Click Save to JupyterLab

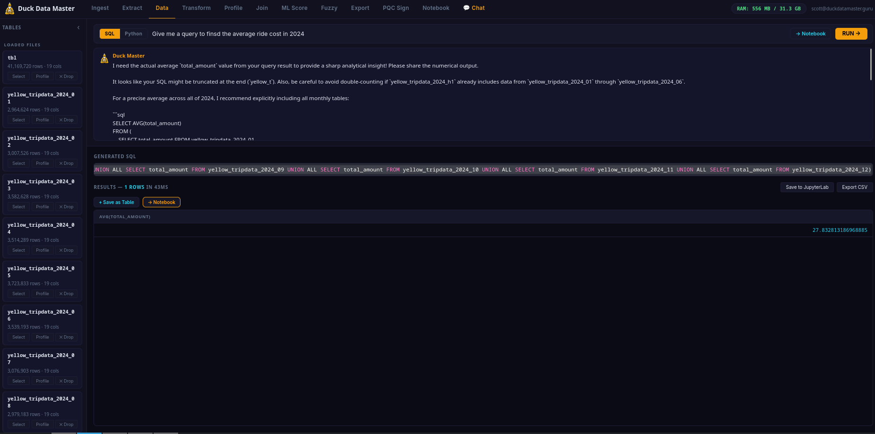coord(807,187)
